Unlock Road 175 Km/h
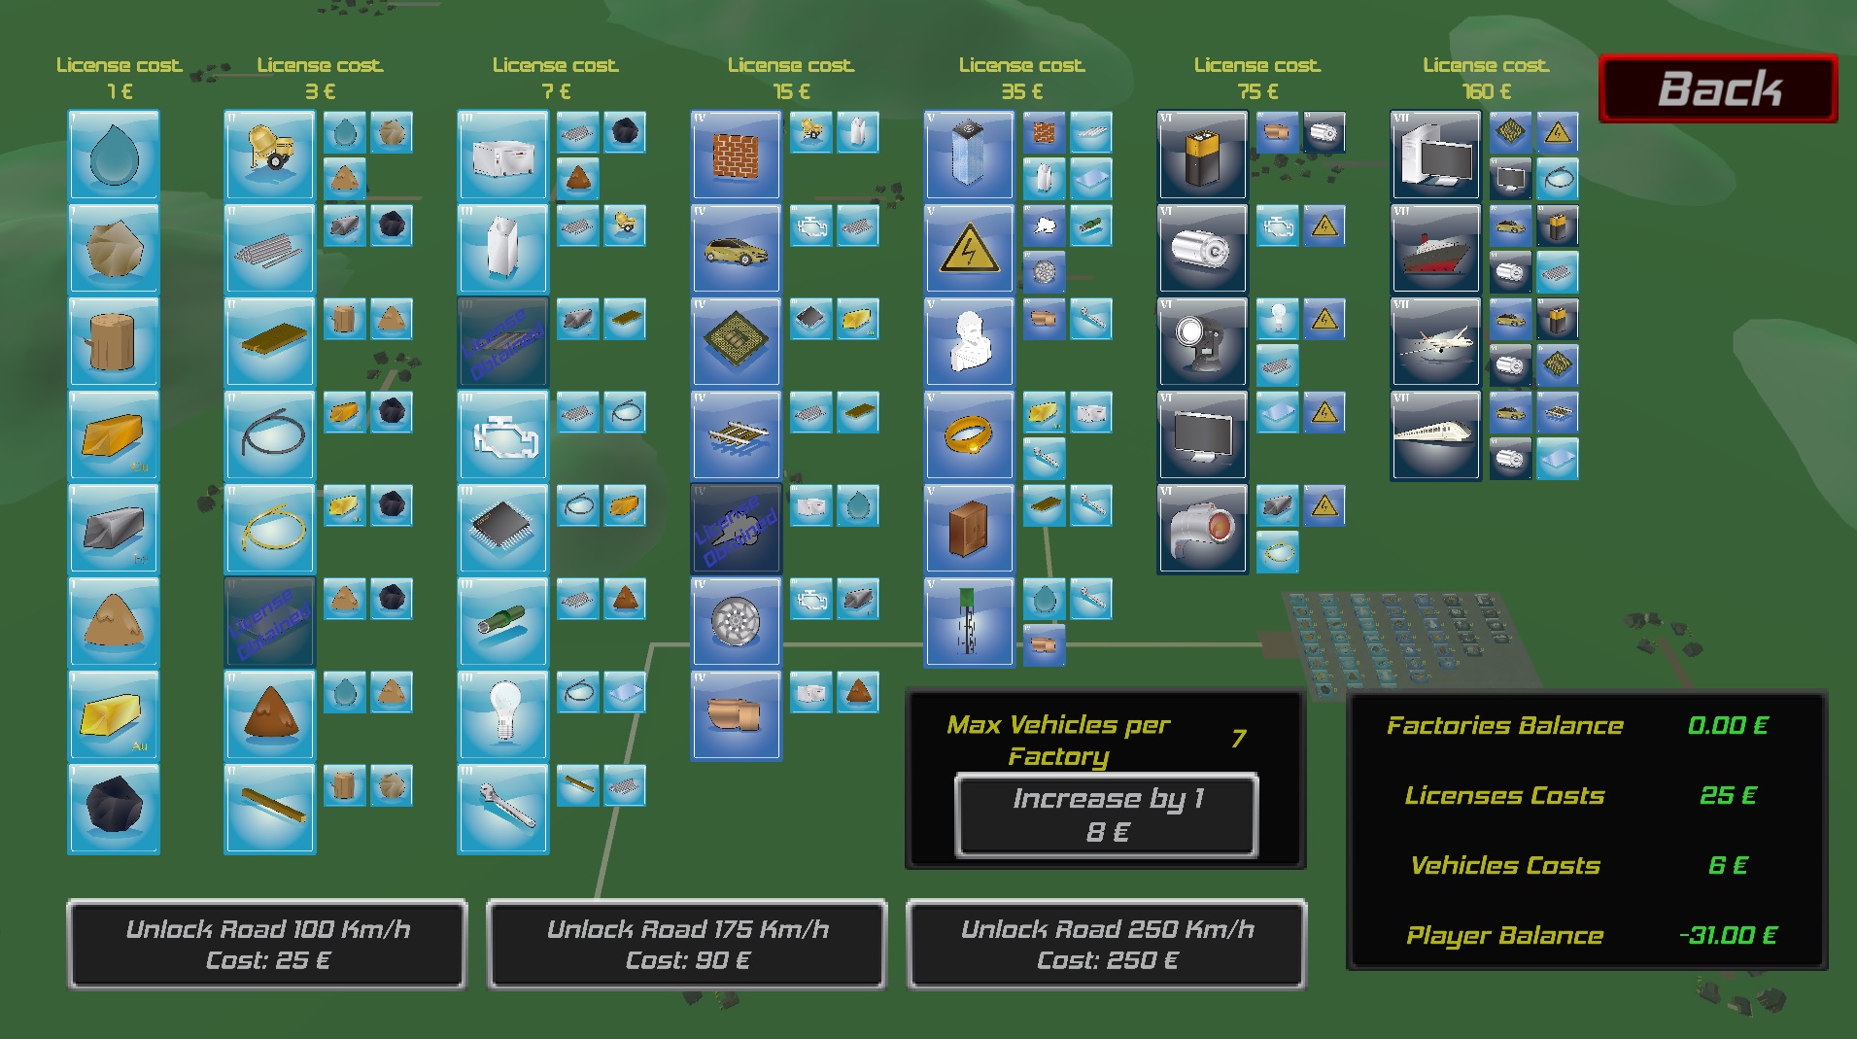Screen dimensions: 1857x1039 tap(686, 945)
